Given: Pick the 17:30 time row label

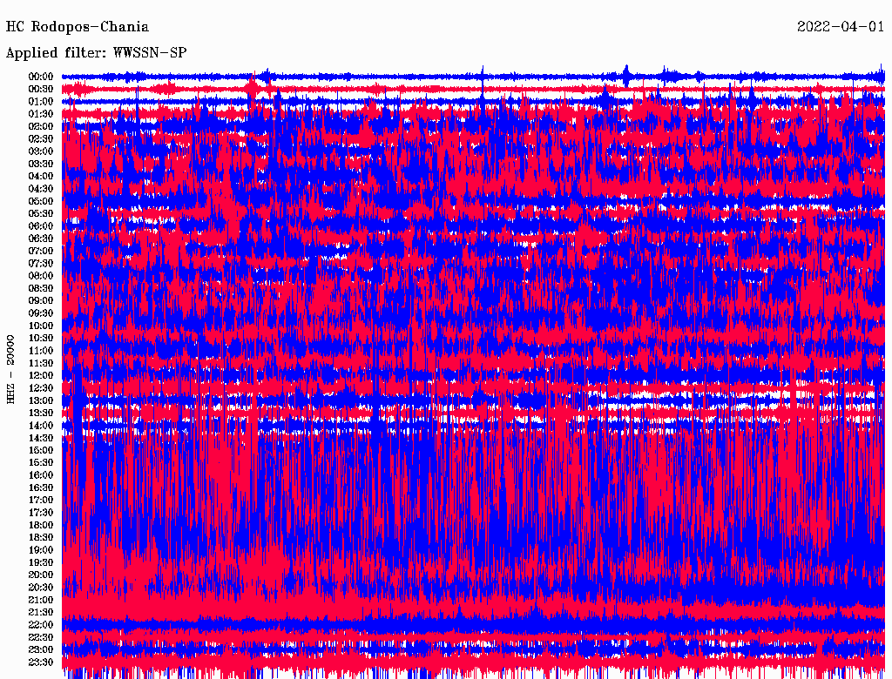Looking at the screenshot, I should [41, 513].
